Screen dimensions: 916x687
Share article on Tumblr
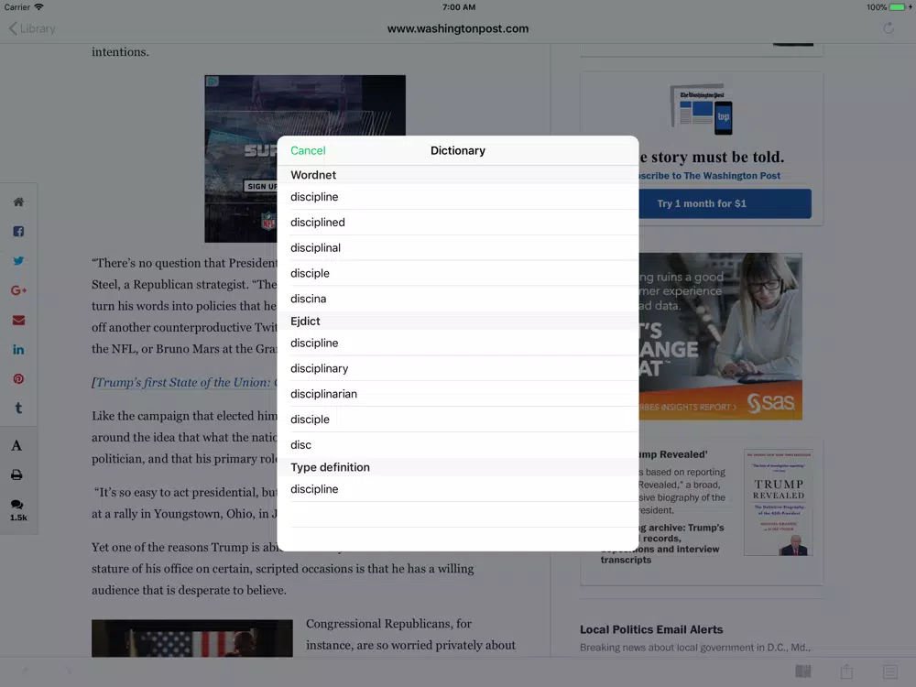(x=18, y=408)
